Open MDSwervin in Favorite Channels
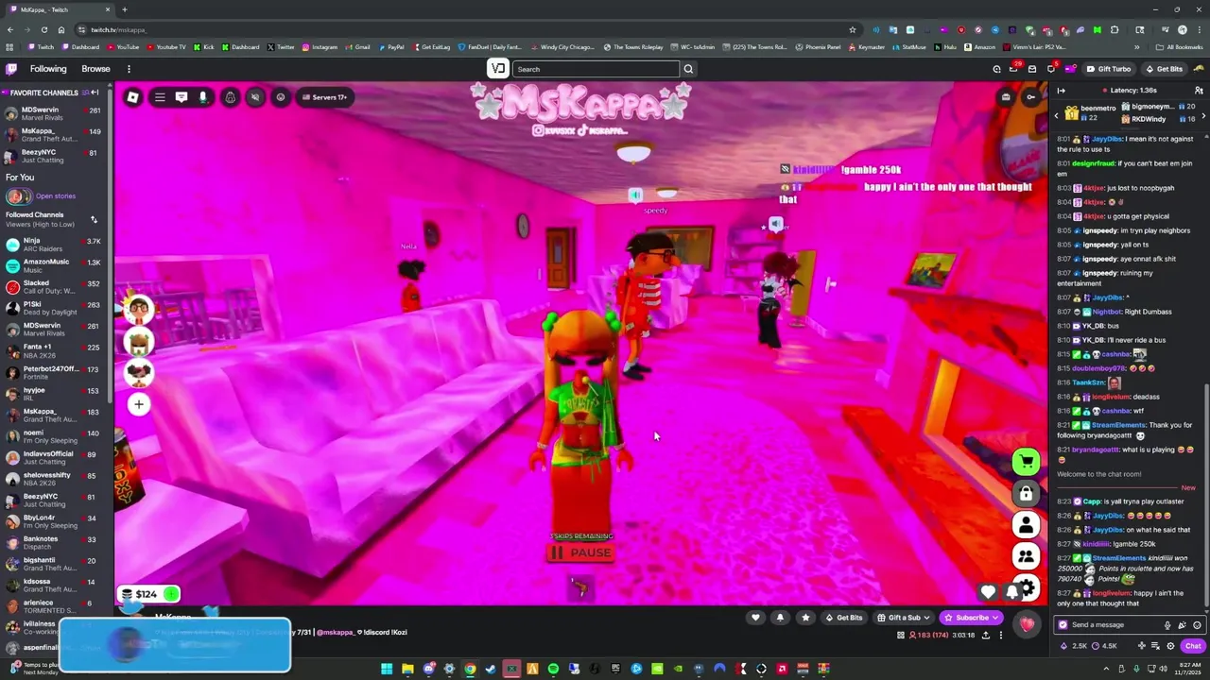This screenshot has height=680, width=1210. point(55,113)
